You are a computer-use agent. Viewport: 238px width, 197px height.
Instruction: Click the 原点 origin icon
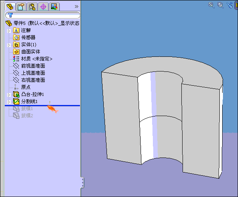click(16, 87)
